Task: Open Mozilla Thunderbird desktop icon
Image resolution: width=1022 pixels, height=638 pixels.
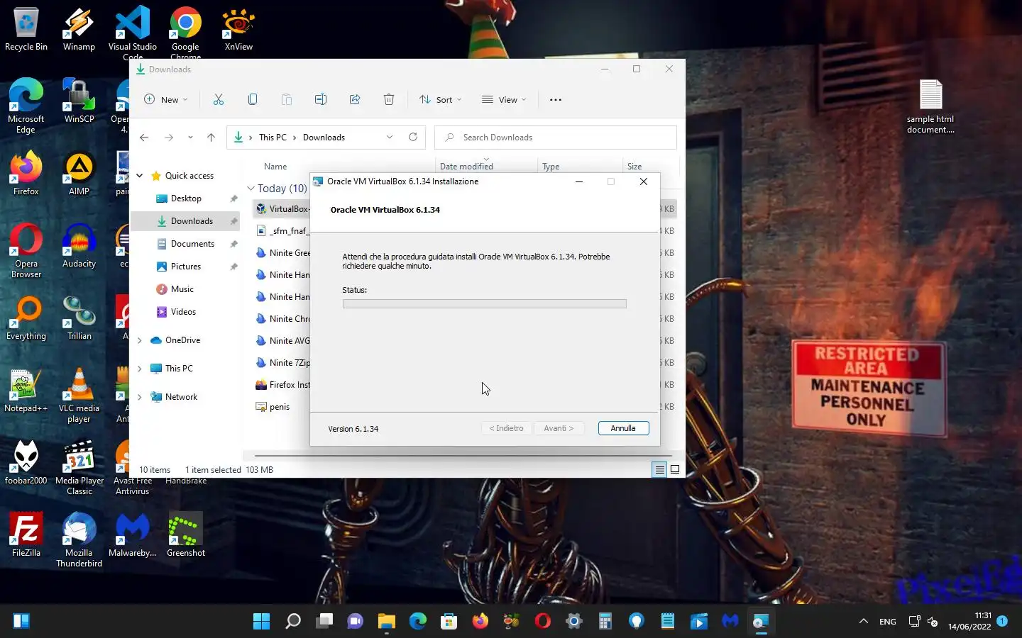Action: pos(79,540)
